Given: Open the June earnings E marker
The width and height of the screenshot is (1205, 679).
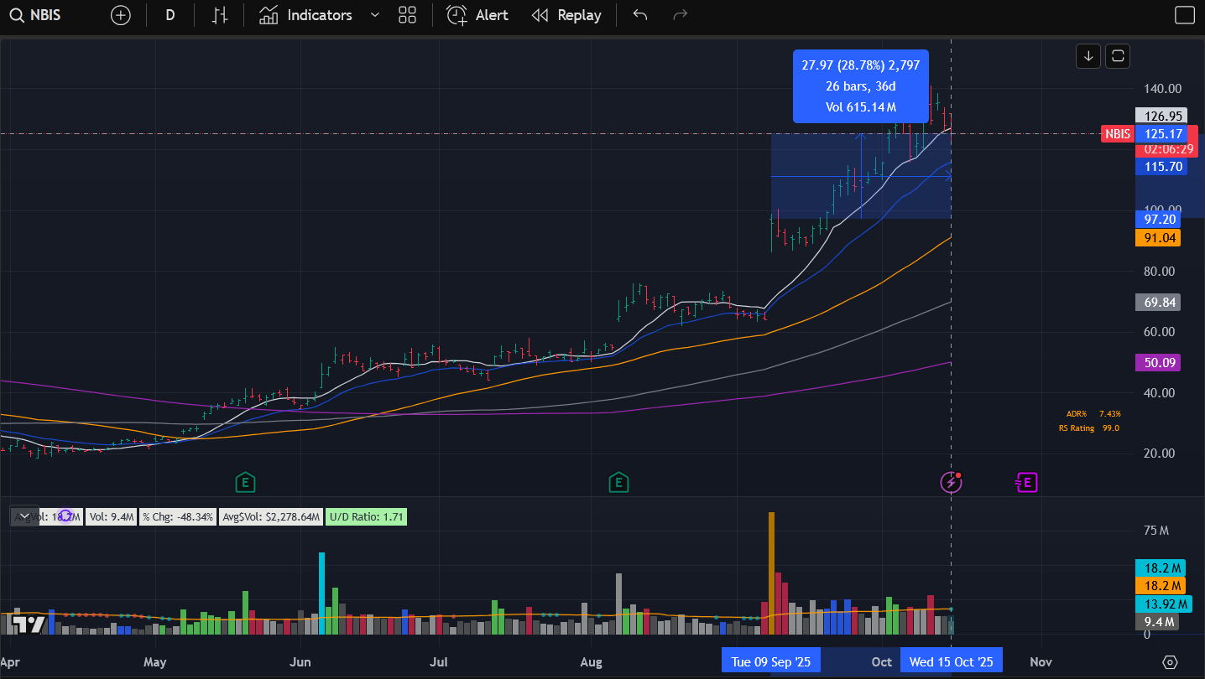Looking at the screenshot, I should 245,482.
